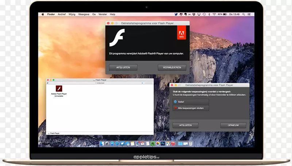This screenshot has width=292, height=166.
Task: Open Finder from the Dock
Action: pos(102,144)
